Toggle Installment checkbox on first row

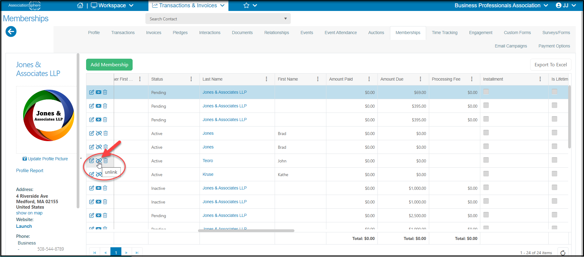[486, 92]
